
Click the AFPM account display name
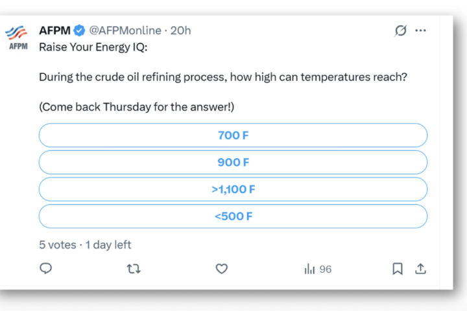54,30
